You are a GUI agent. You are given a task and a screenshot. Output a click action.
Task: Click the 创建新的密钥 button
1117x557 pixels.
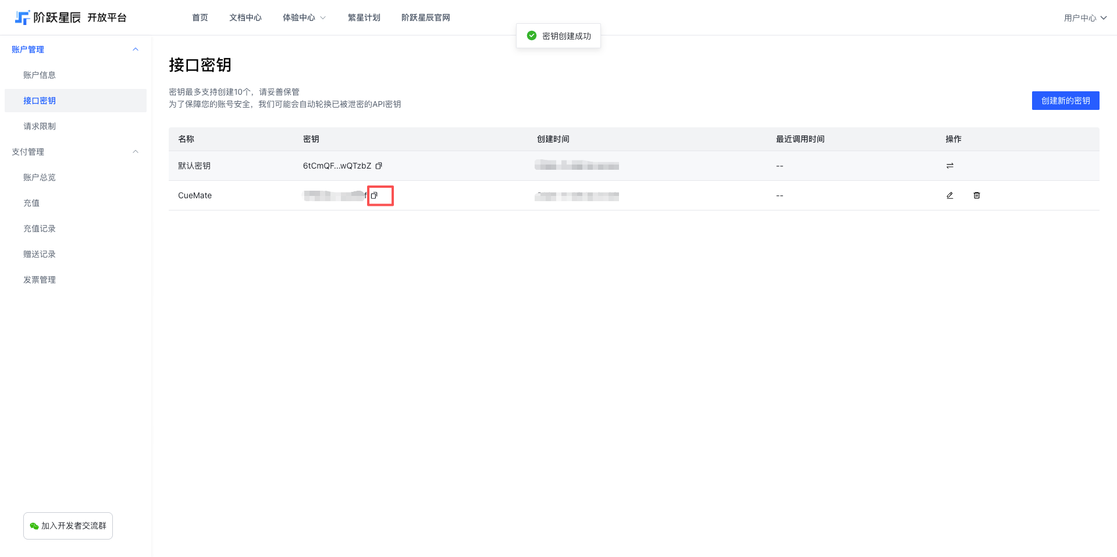[1065, 100]
